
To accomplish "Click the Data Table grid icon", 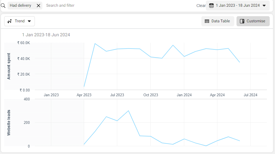I will click(207, 21).
